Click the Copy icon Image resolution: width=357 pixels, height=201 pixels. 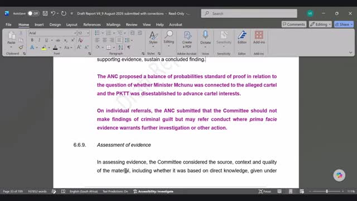(21, 40)
